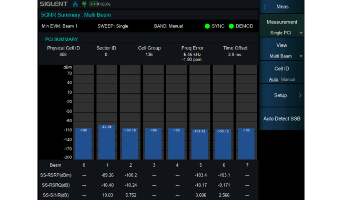Click the power plug status icon
The image size is (342, 200).
point(84,4)
